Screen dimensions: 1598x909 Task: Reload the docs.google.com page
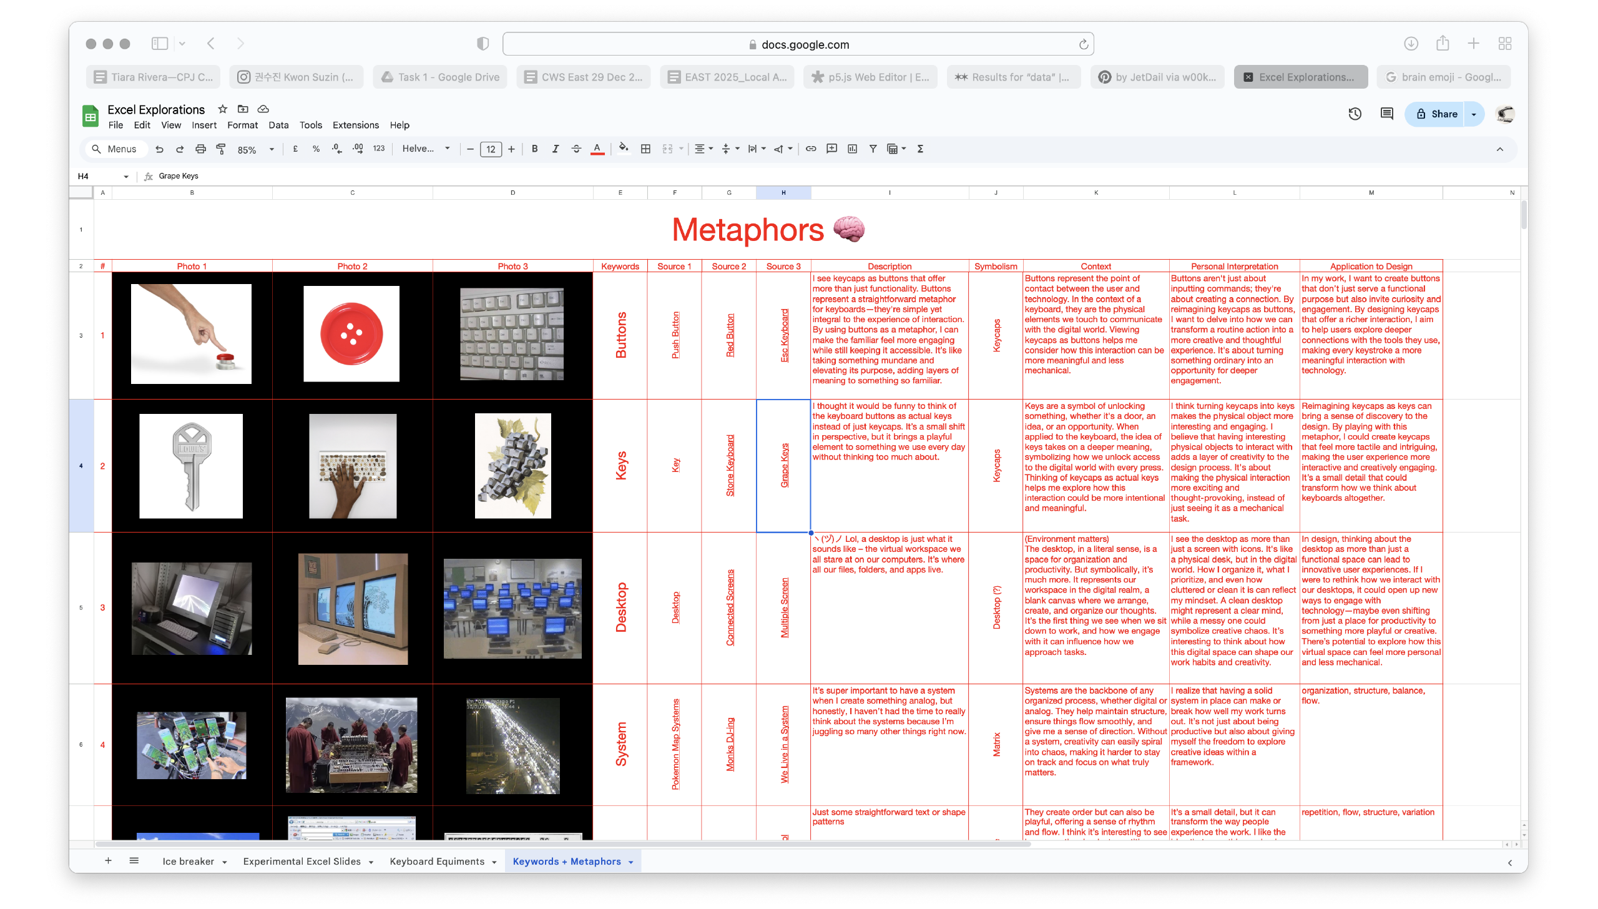[x=1084, y=44]
